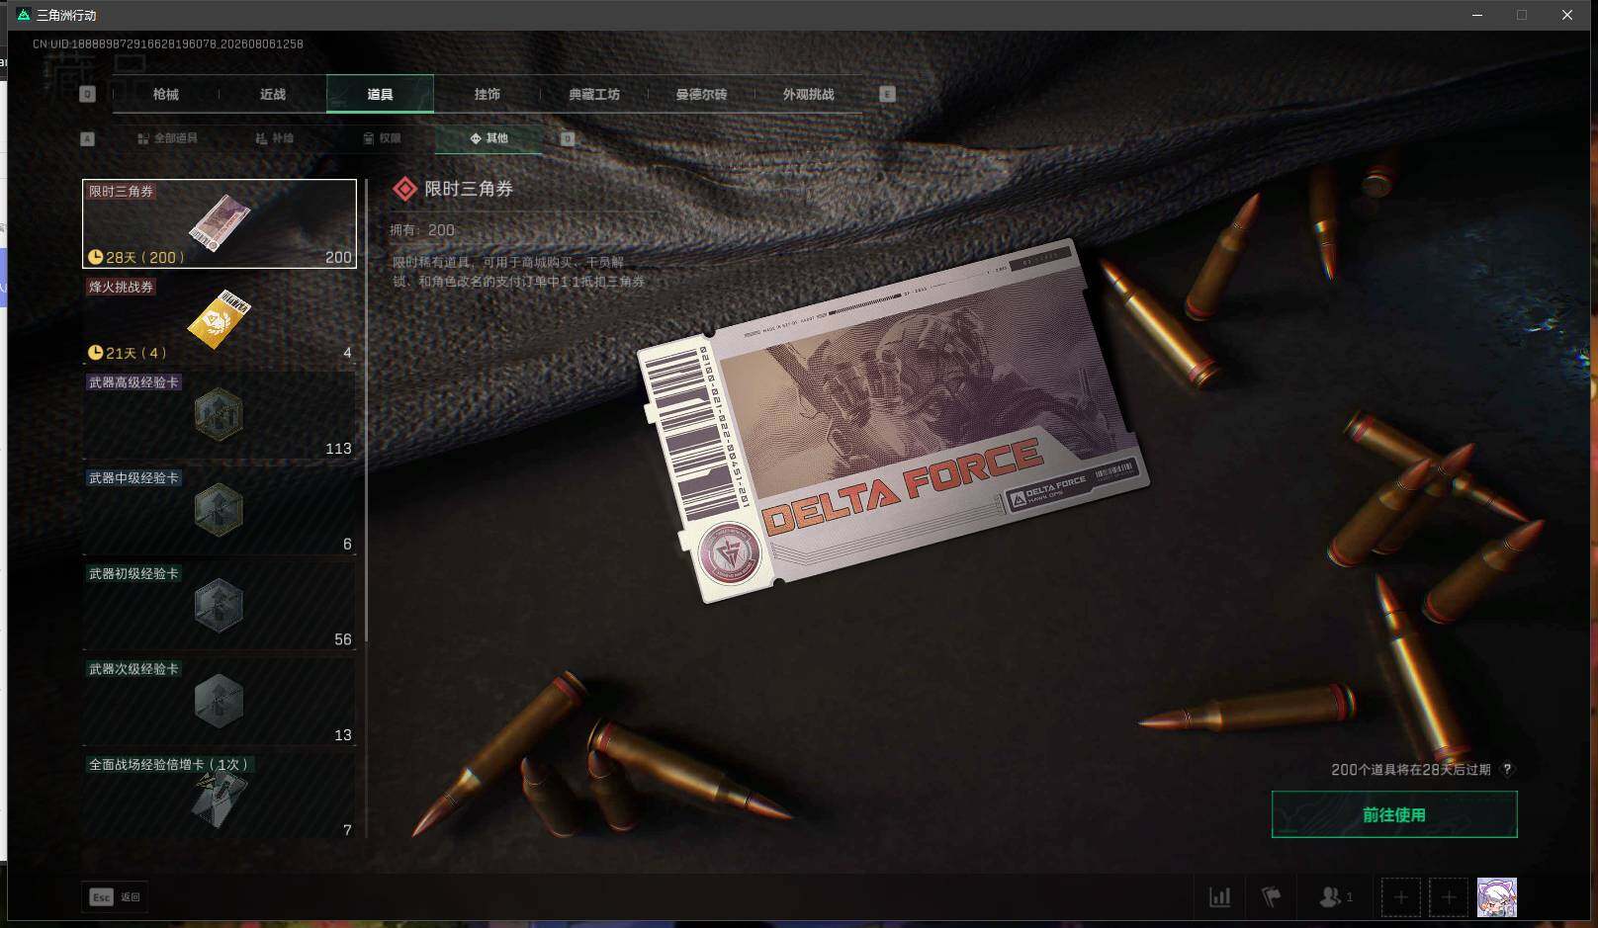Select the 武器中级经验卡 item
Screen dimensions: 1598x928
tap(220, 511)
